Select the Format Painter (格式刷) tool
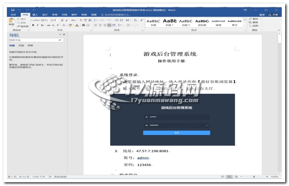 pos(23,26)
